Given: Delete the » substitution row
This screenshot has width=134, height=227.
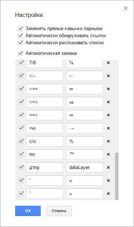Looking at the screenshot, I should (108, 193).
